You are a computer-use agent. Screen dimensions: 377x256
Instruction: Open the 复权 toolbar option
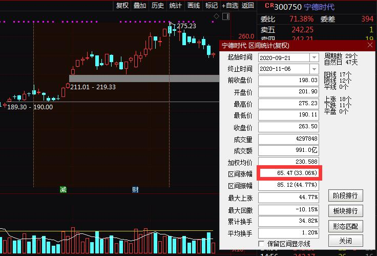point(122,5)
